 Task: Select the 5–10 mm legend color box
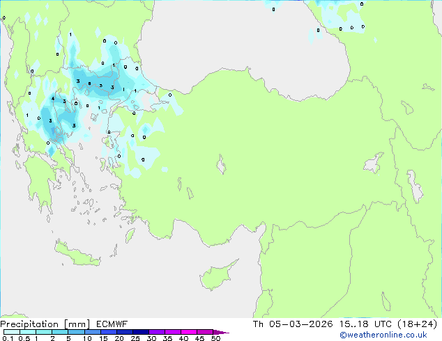pos(76,332)
